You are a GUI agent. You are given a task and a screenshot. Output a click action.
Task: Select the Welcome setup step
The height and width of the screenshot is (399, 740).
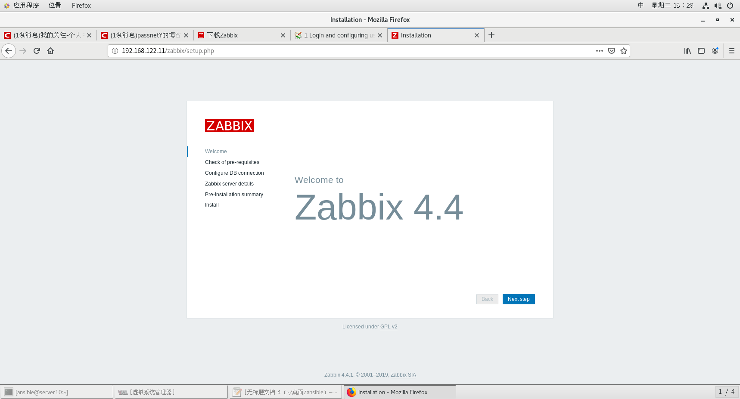[x=216, y=152]
